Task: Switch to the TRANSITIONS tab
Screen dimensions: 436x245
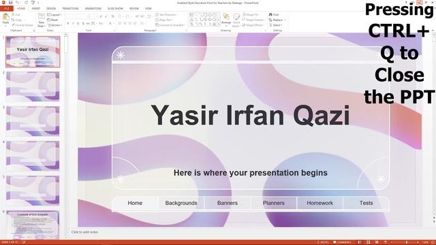Action: tap(70, 9)
